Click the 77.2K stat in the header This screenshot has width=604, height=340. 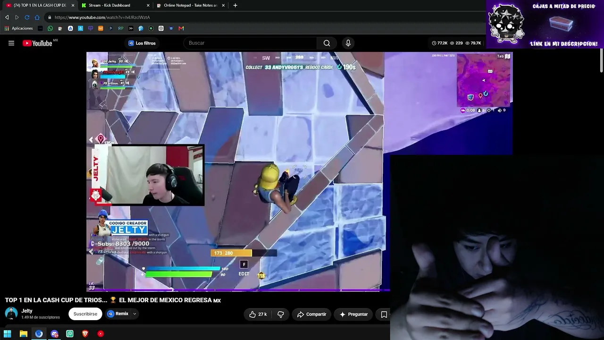440,43
